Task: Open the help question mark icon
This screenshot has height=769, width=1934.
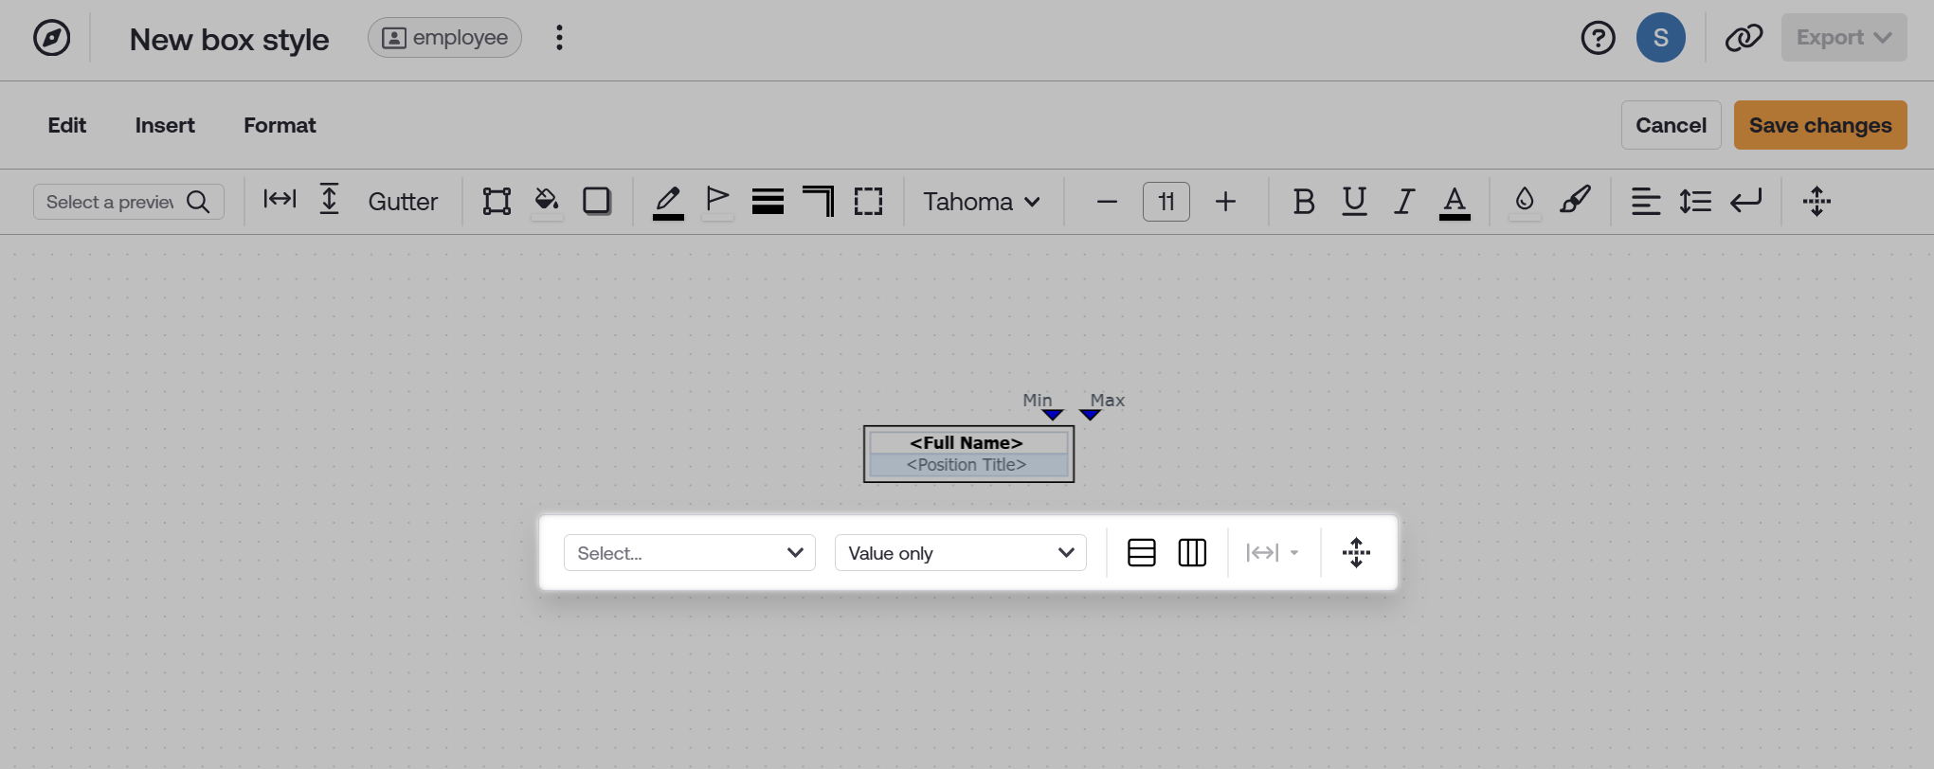Action: pyautogui.click(x=1598, y=38)
